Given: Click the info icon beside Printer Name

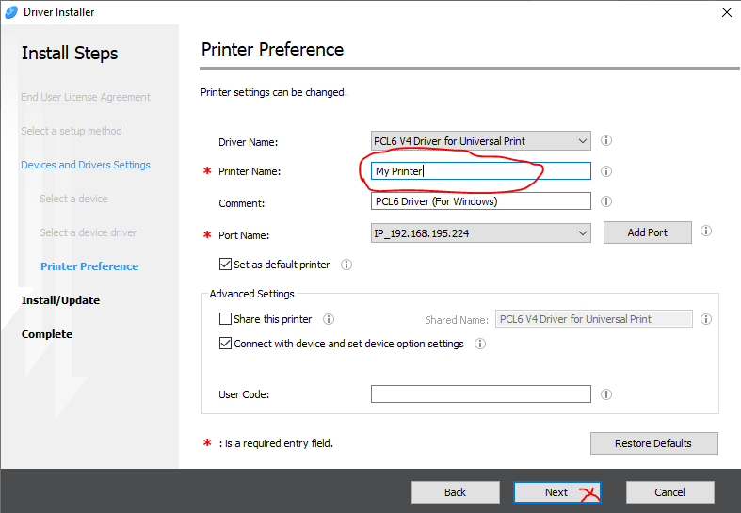Looking at the screenshot, I should point(606,171).
